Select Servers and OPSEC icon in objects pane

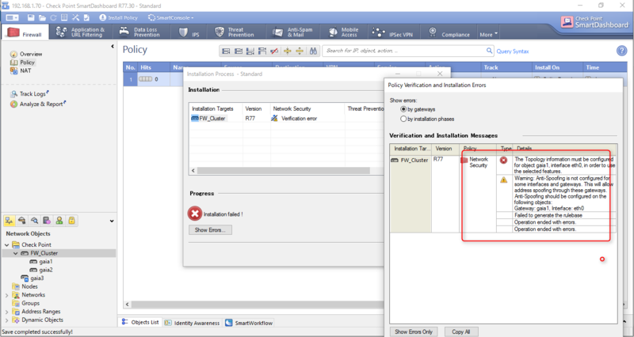click(47, 221)
